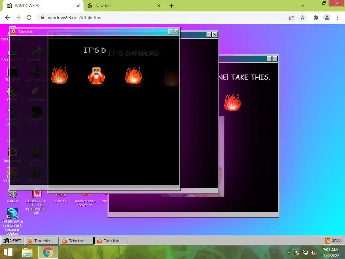Show hidden system tray icons

click(x=289, y=253)
